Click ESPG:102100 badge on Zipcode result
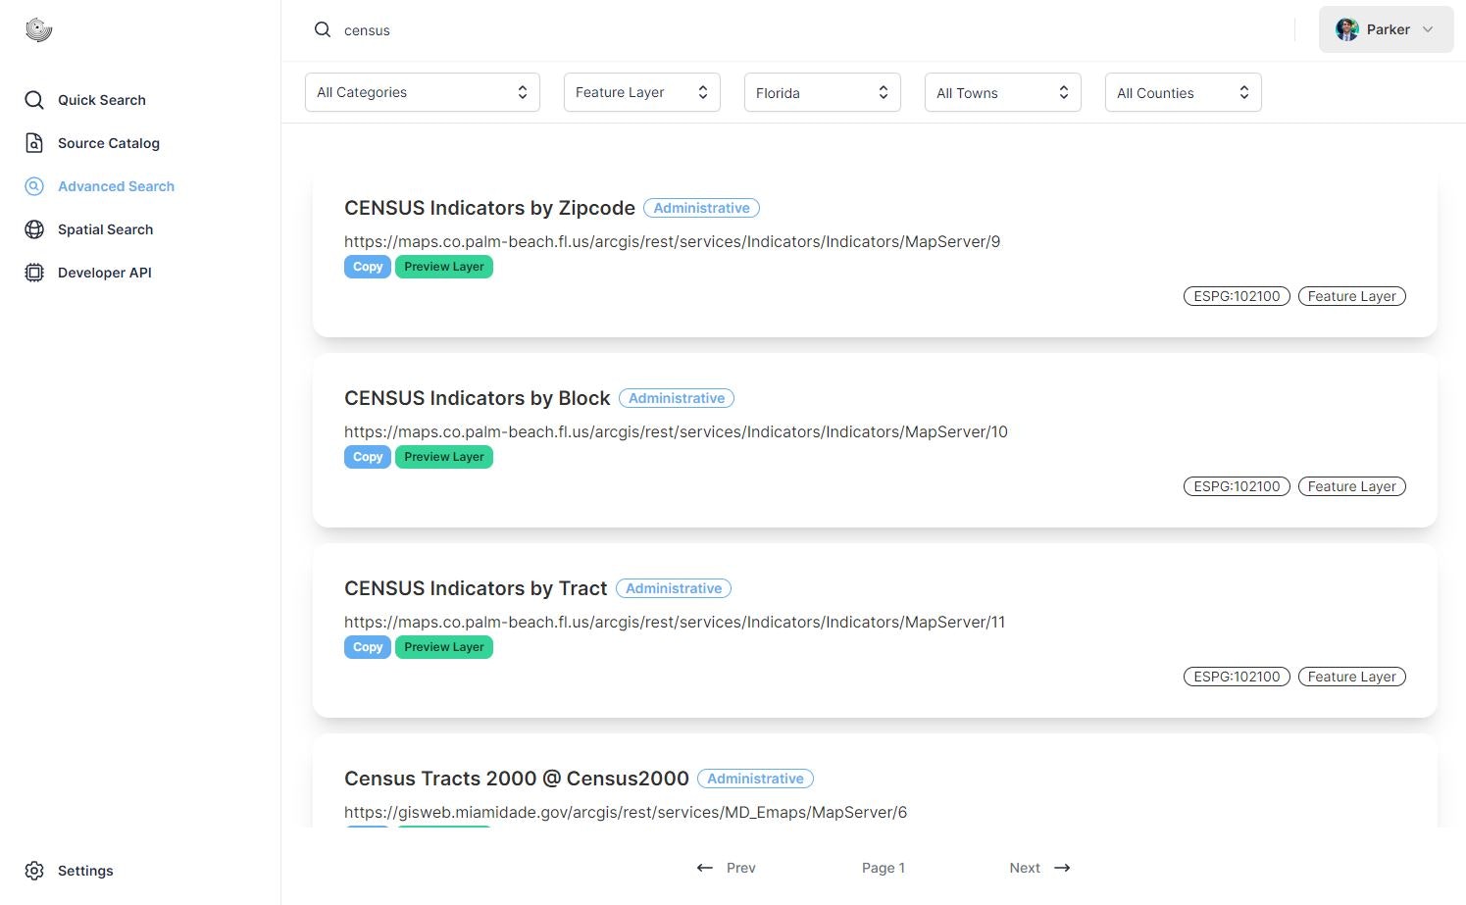The height and width of the screenshot is (905, 1466). 1237,296
